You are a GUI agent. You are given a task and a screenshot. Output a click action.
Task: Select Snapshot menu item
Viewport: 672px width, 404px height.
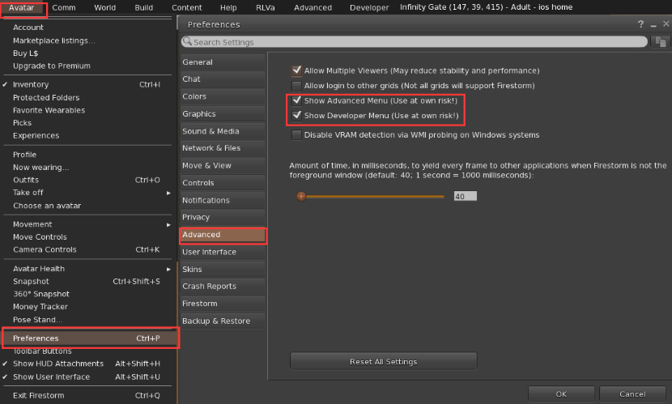(x=87, y=282)
